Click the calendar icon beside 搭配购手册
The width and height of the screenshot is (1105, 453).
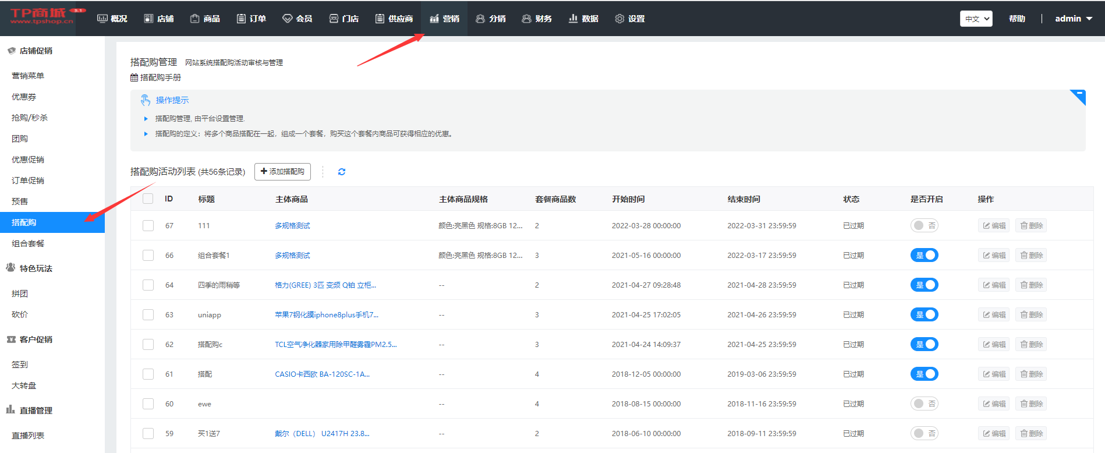click(134, 77)
